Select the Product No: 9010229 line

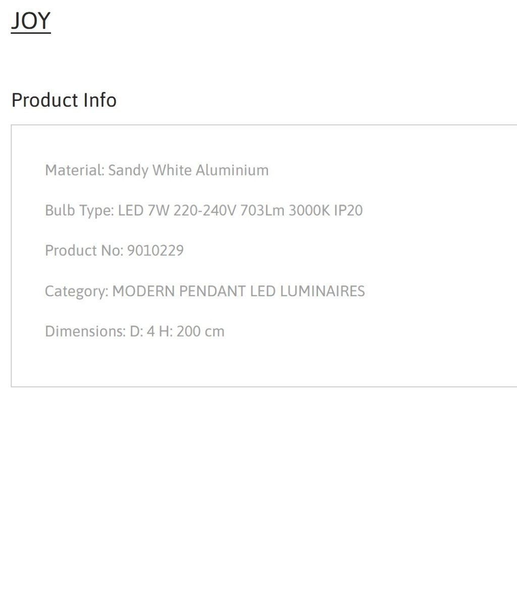pos(114,250)
